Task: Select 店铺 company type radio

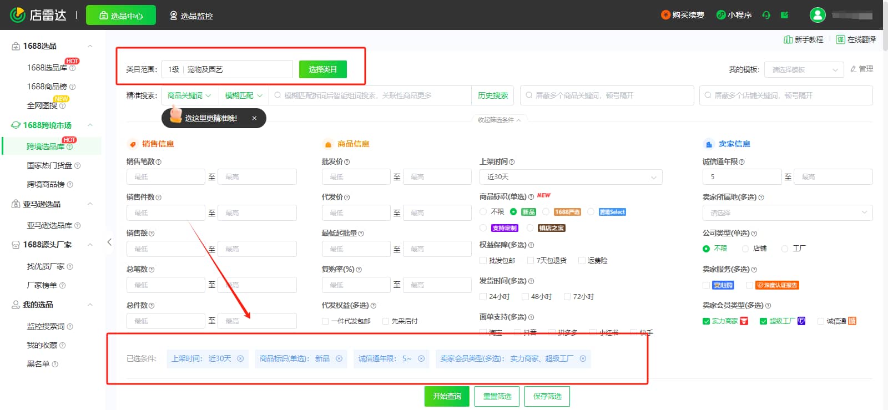Action: pyautogui.click(x=745, y=249)
